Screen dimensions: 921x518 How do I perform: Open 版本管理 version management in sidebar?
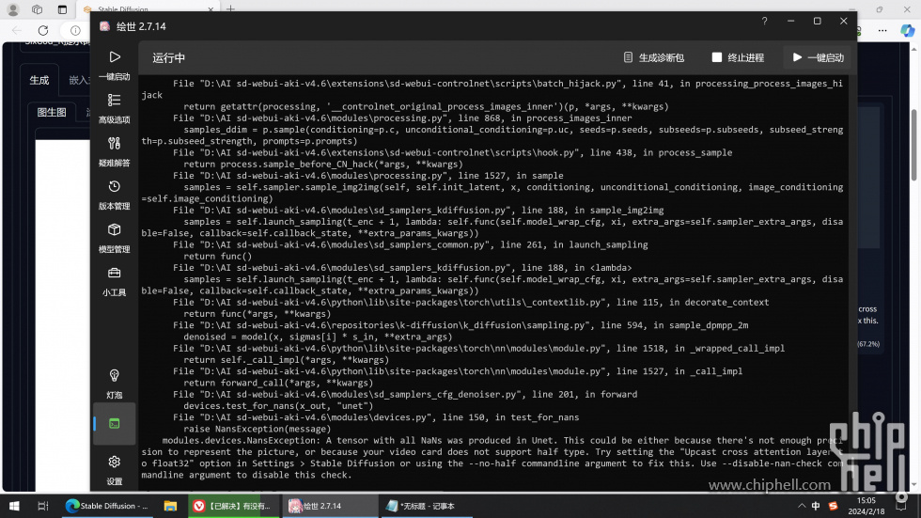click(114, 195)
